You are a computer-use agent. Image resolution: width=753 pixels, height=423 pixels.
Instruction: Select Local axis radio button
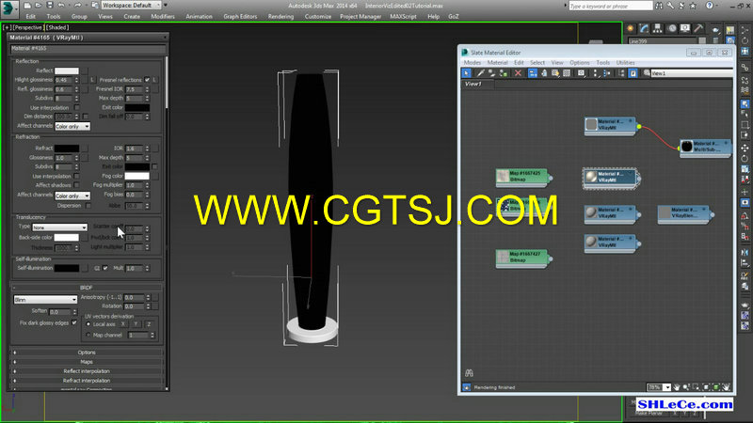tap(88, 324)
